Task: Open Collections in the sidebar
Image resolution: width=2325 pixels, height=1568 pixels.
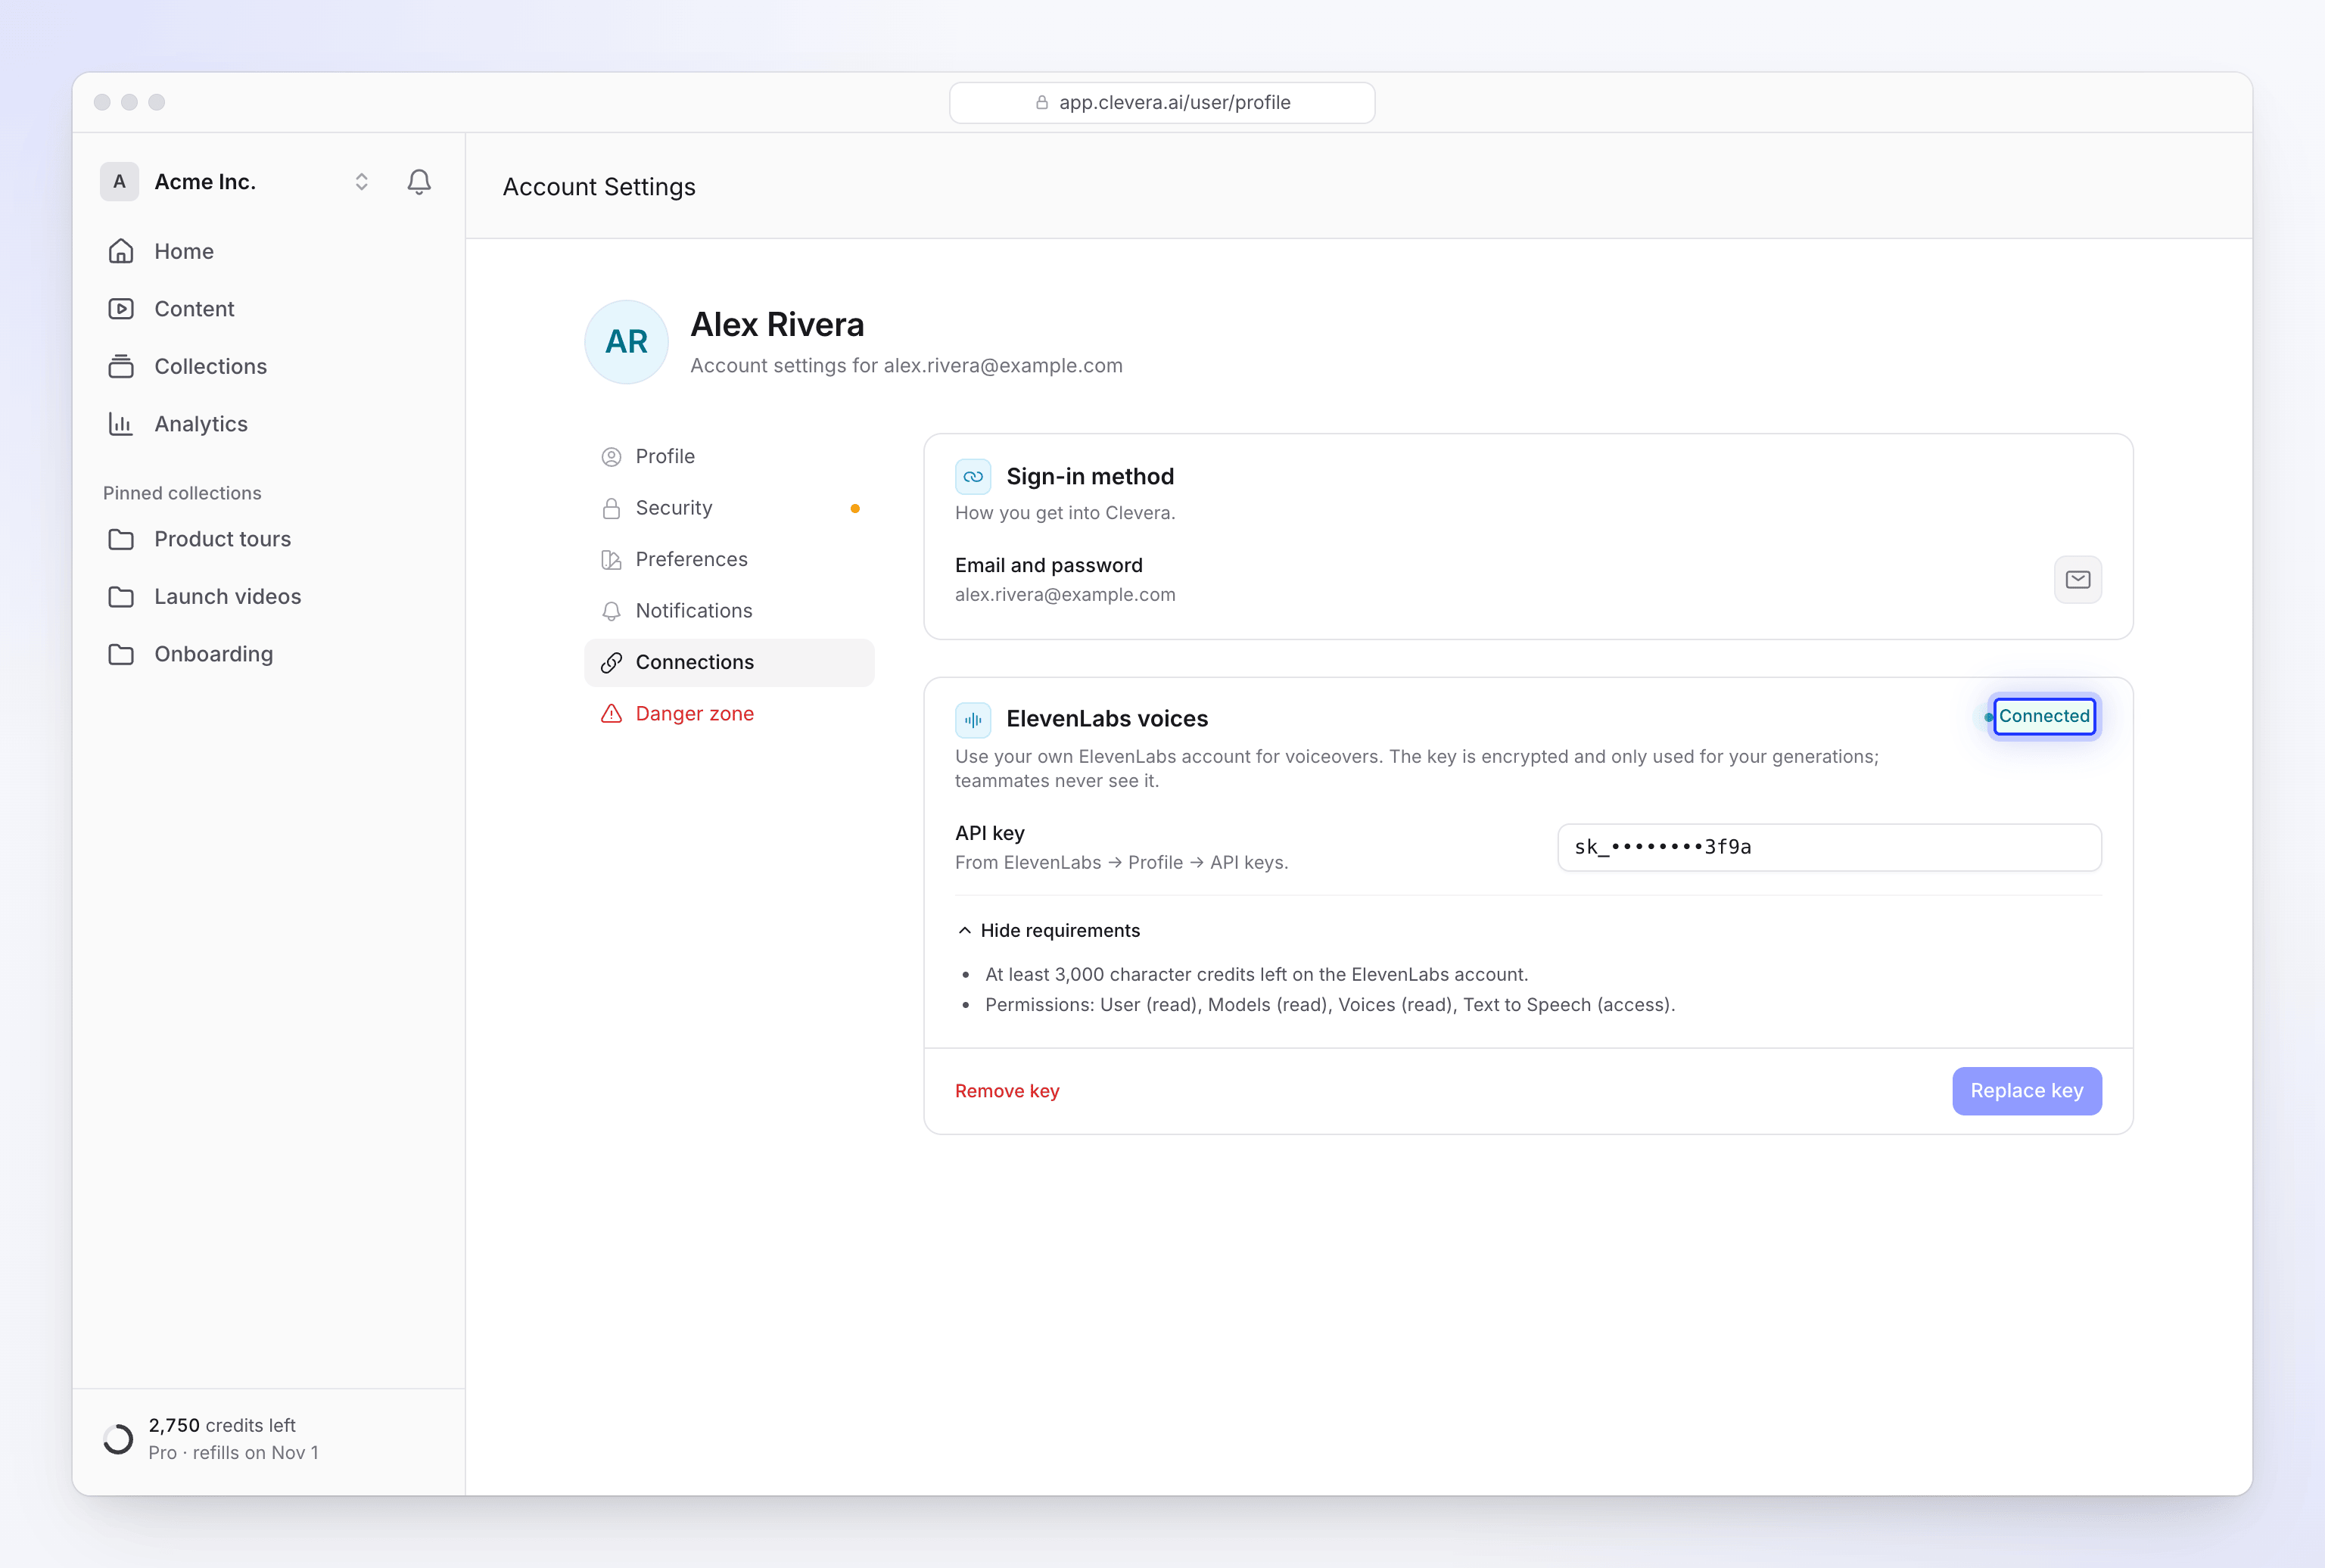Action: click(269, 366)
